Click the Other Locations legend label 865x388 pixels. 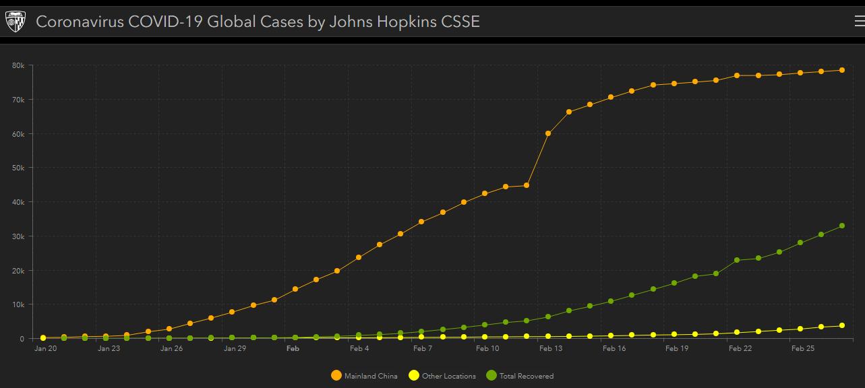click(x=449, y=376)
